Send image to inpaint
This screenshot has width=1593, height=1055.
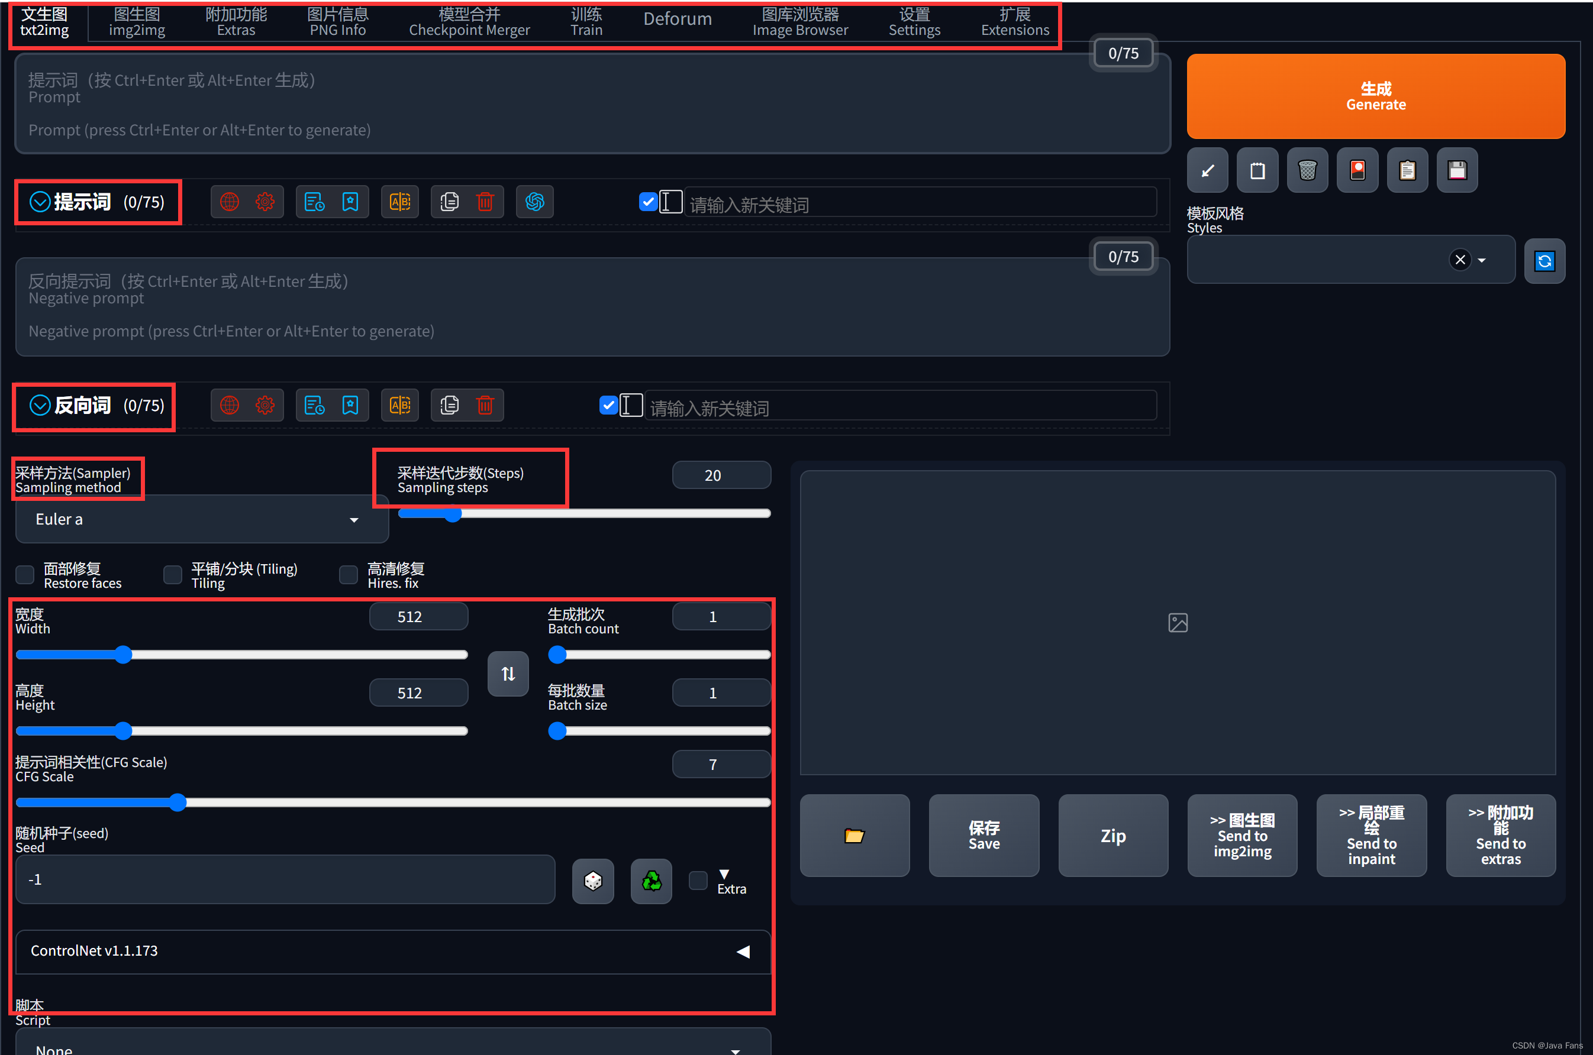[1372, 836]
